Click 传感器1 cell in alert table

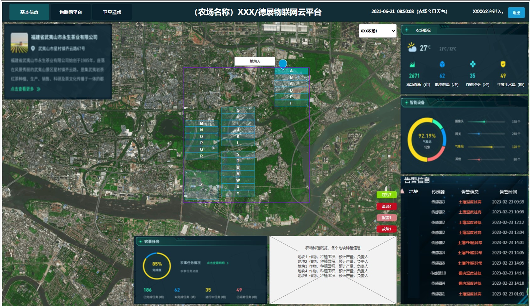tap(438, 294)
